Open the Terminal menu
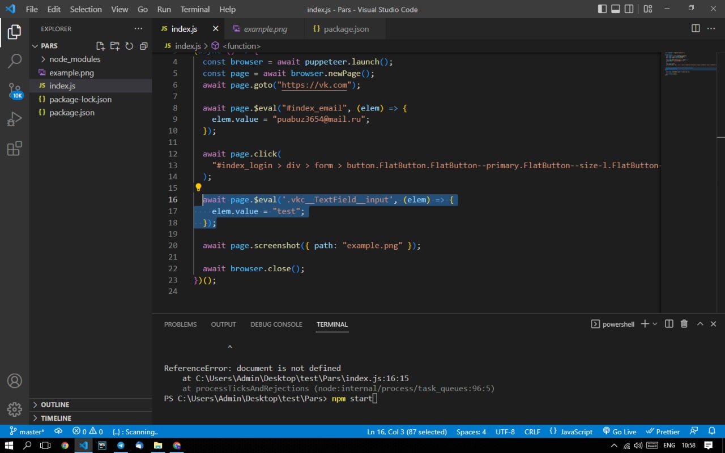Screen dimensions: 725x453 pyautogui.click(x=195, y=9)
